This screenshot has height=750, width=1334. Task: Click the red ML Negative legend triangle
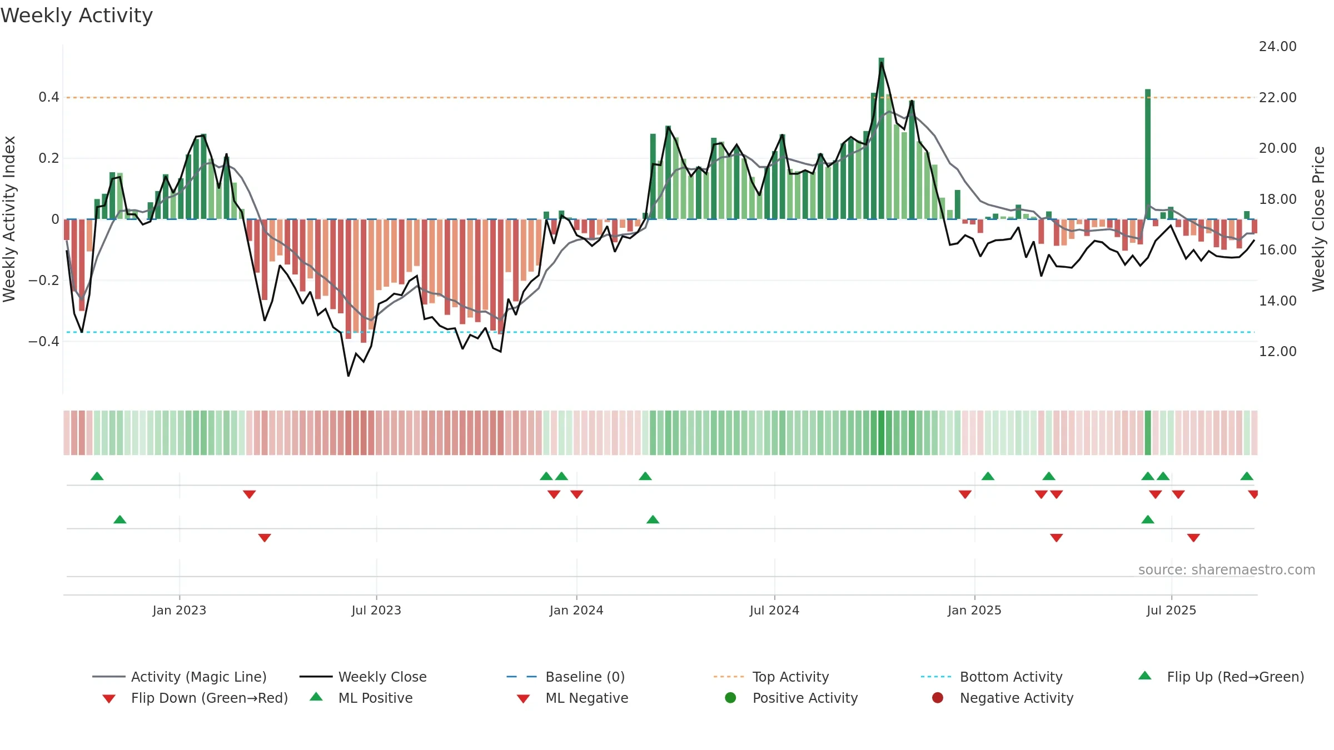coord(523,698)
